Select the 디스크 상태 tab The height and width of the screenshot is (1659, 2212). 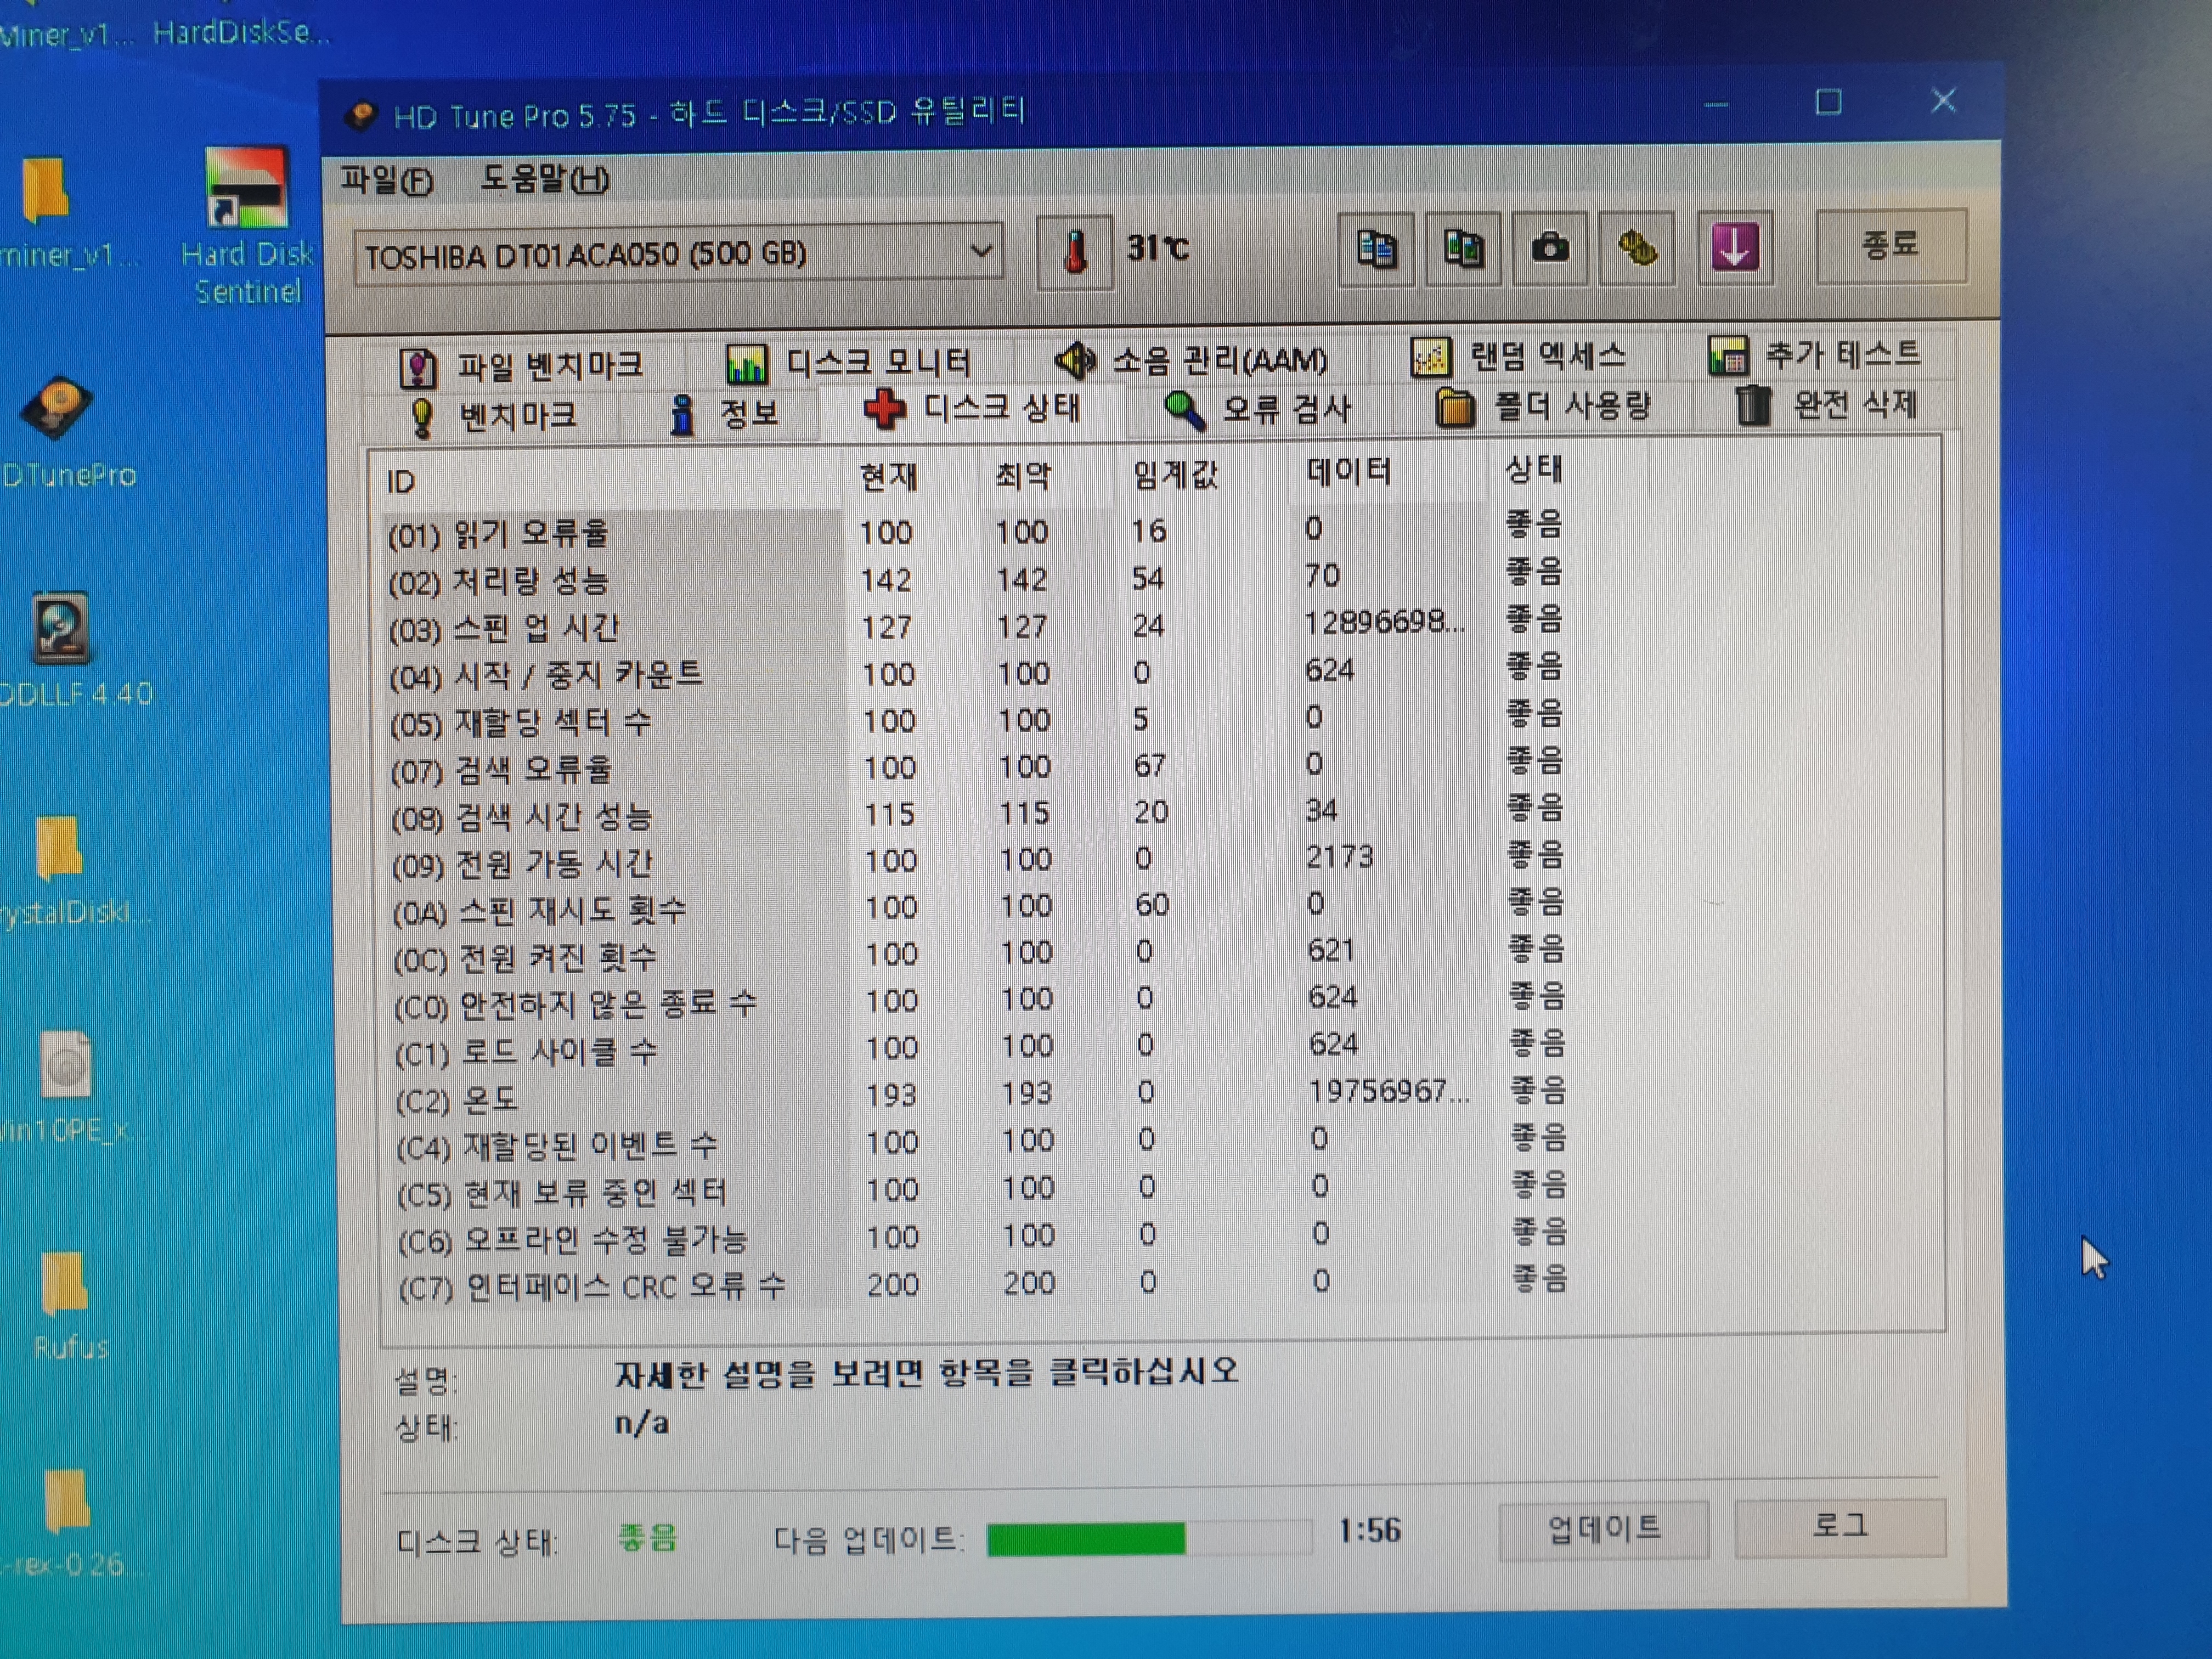click(x=971, y=409)
